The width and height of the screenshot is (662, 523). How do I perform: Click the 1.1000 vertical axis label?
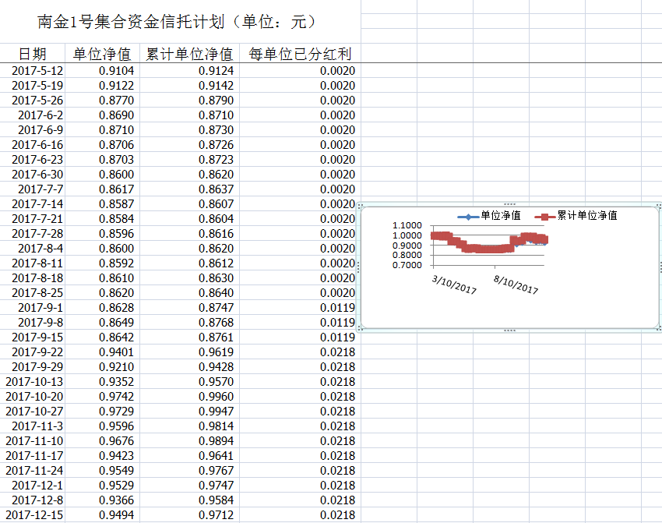(x=407, y=226)
